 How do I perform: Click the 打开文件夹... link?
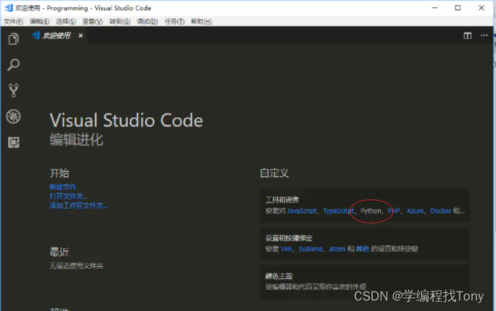[68, 196]
